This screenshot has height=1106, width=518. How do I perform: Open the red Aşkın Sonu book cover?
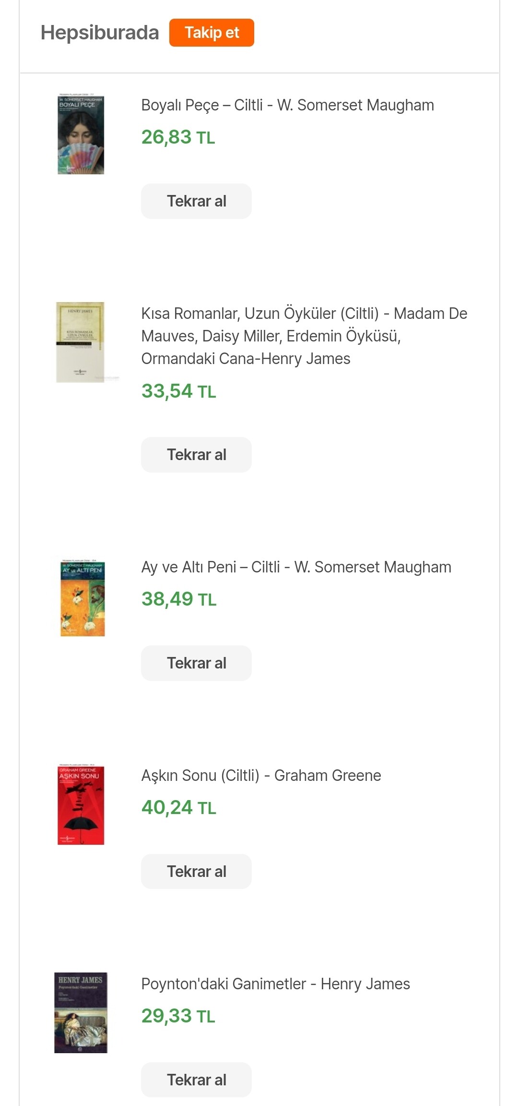click(81, 805)
